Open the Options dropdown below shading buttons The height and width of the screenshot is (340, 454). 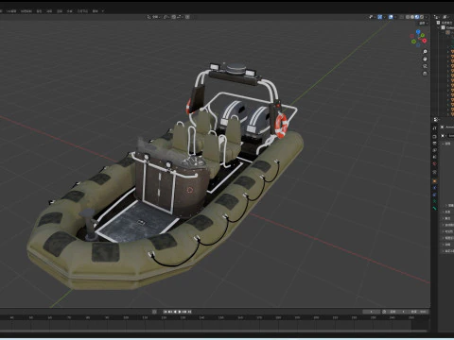coord(423,24)
